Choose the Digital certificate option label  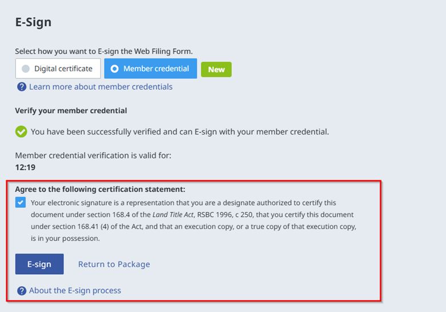click(x=63, y=69)
